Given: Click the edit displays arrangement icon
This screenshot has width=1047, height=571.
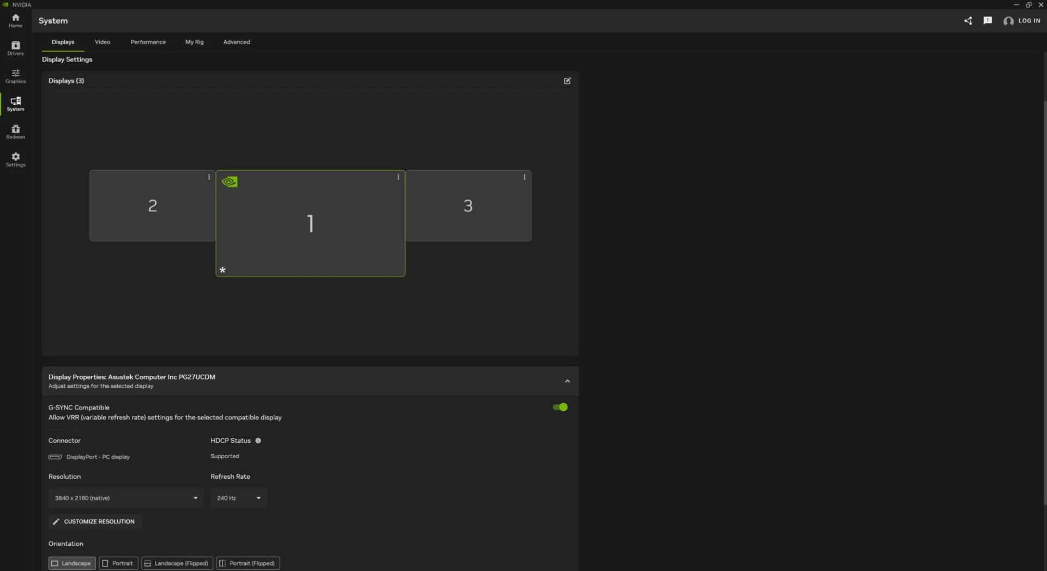Looking at the screenshot, I should [x=567, y=81].
